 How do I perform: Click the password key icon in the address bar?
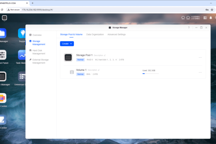(x=207, y=10)
